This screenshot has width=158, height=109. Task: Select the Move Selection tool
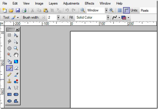tap(16, 41)
